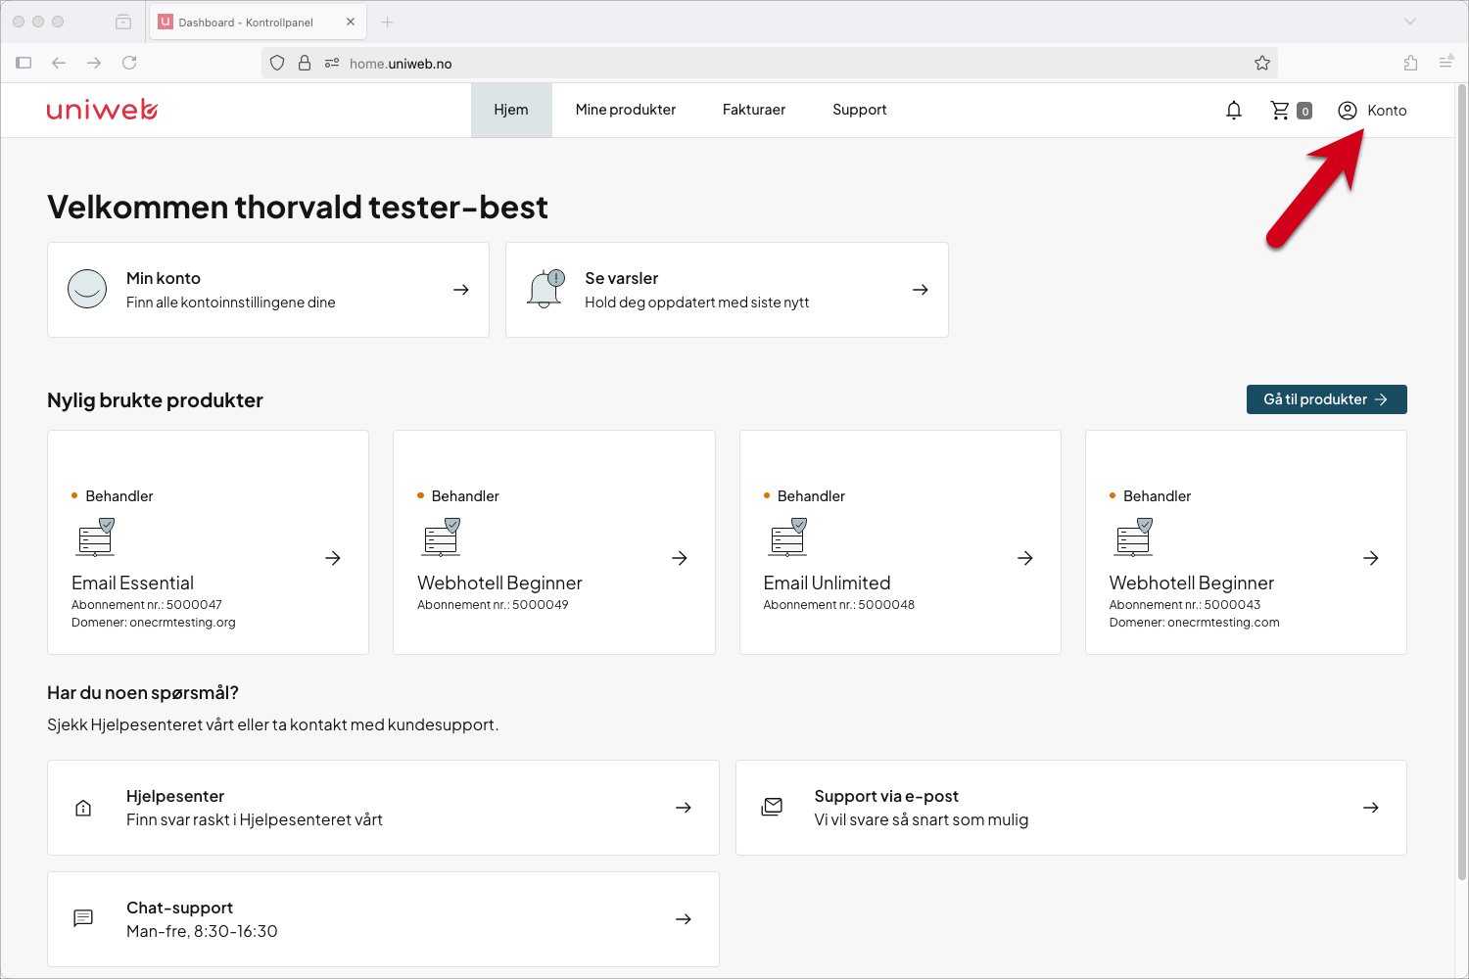Switch to Dashboard - Kontrollpanel browser tab

[258, 22]
